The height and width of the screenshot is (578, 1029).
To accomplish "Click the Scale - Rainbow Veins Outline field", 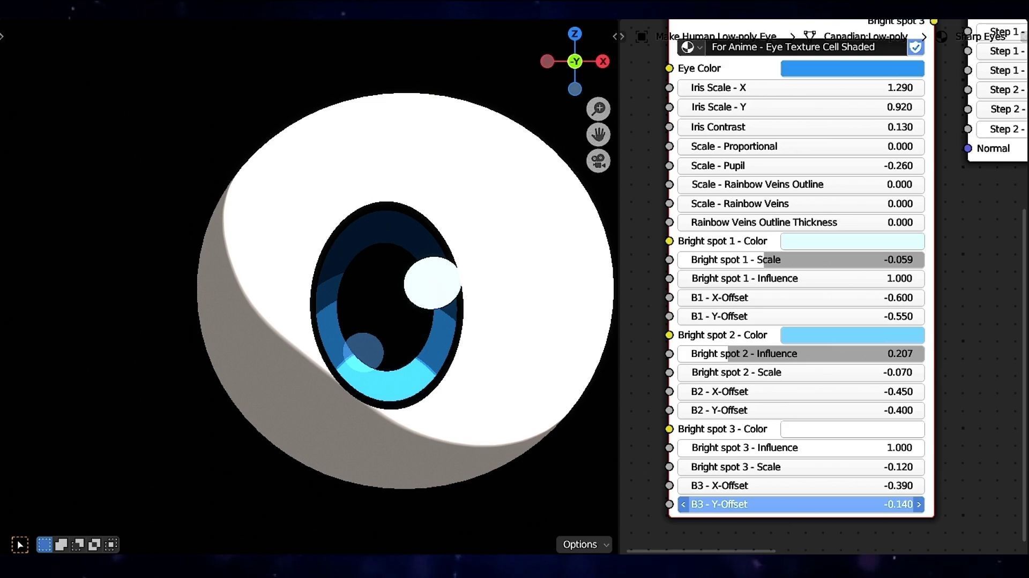I will pyautogui.click(x=801, y=185).
